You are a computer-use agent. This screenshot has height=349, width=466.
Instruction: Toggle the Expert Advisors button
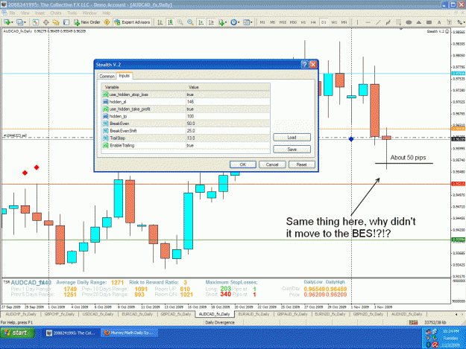click(x=132, y=22)
